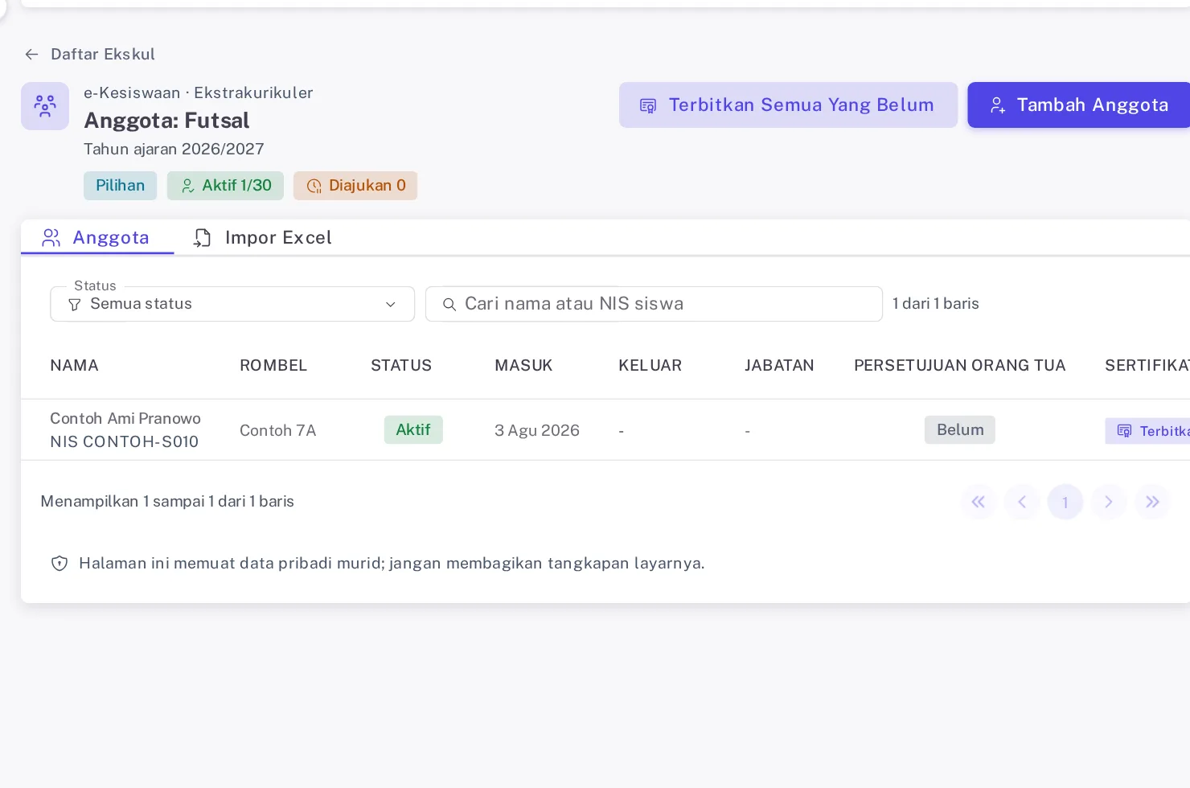
Task: Click the privacy shield icon
Action: coord(59,563)
